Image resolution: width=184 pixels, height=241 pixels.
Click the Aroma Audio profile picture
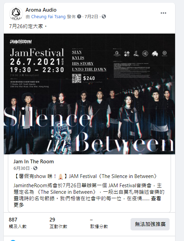[x=16, y=14]
